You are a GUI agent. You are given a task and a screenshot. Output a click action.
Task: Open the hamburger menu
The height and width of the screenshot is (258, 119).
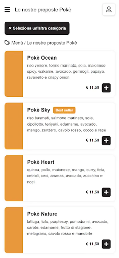[x=7, y=9]
